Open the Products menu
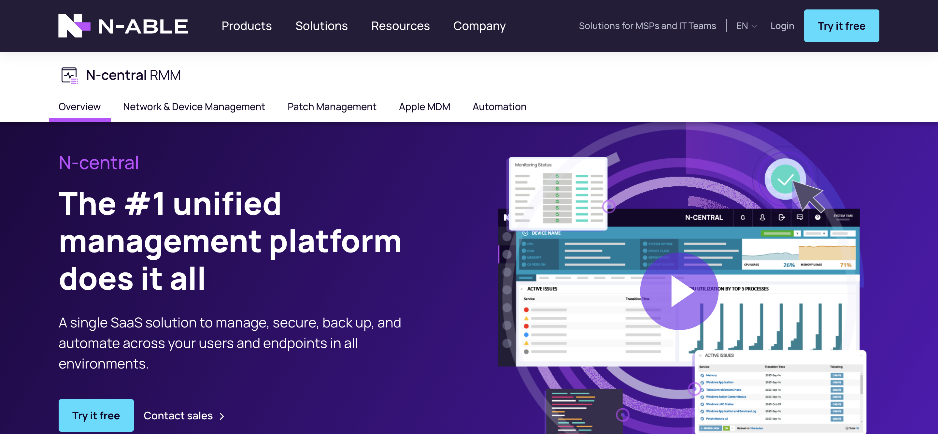 tap(247, 26)
